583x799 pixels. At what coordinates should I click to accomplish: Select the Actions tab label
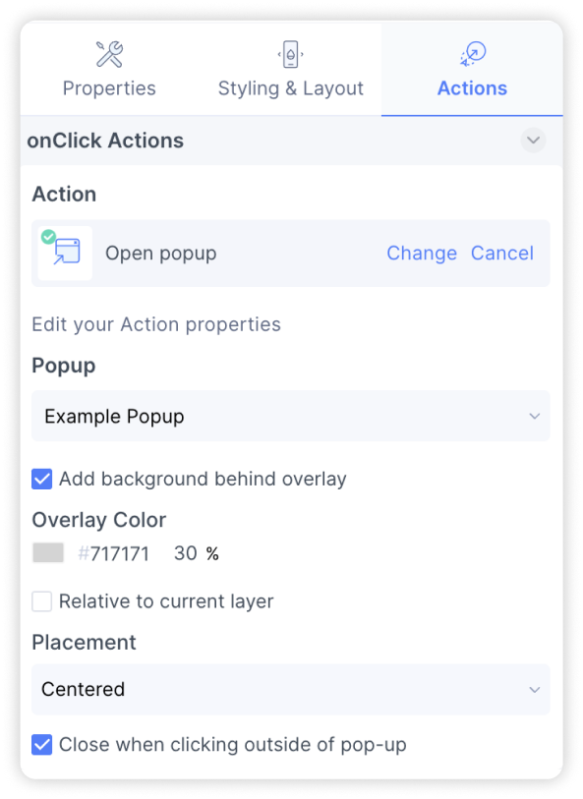point(473,88)
